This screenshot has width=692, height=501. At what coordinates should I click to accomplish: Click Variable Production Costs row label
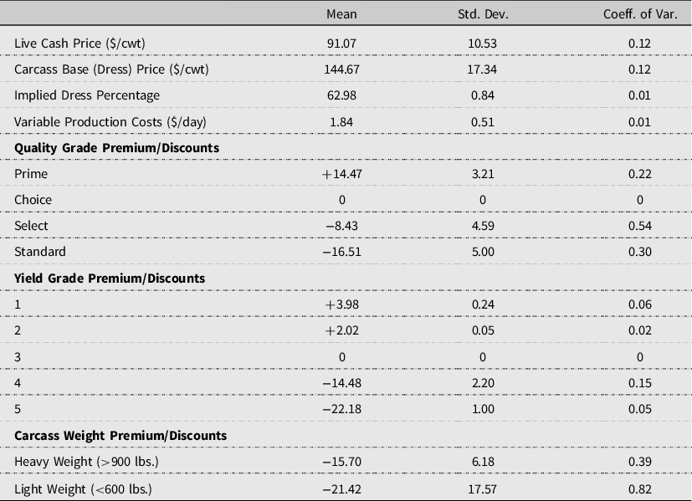tap(110, 121)
